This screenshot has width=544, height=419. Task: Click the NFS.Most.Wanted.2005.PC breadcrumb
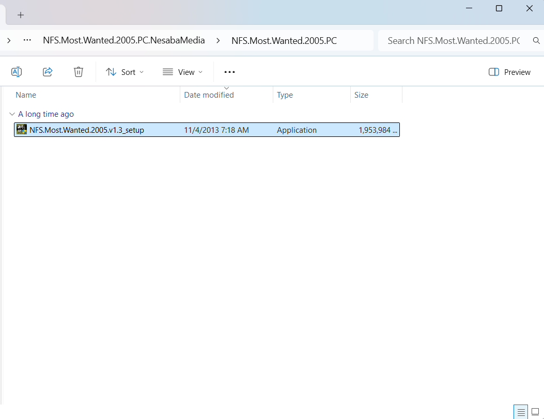click(x=284, y=41)
